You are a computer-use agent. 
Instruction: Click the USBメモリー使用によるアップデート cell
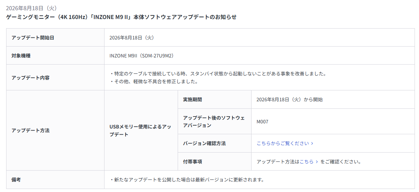coord(141,130)
